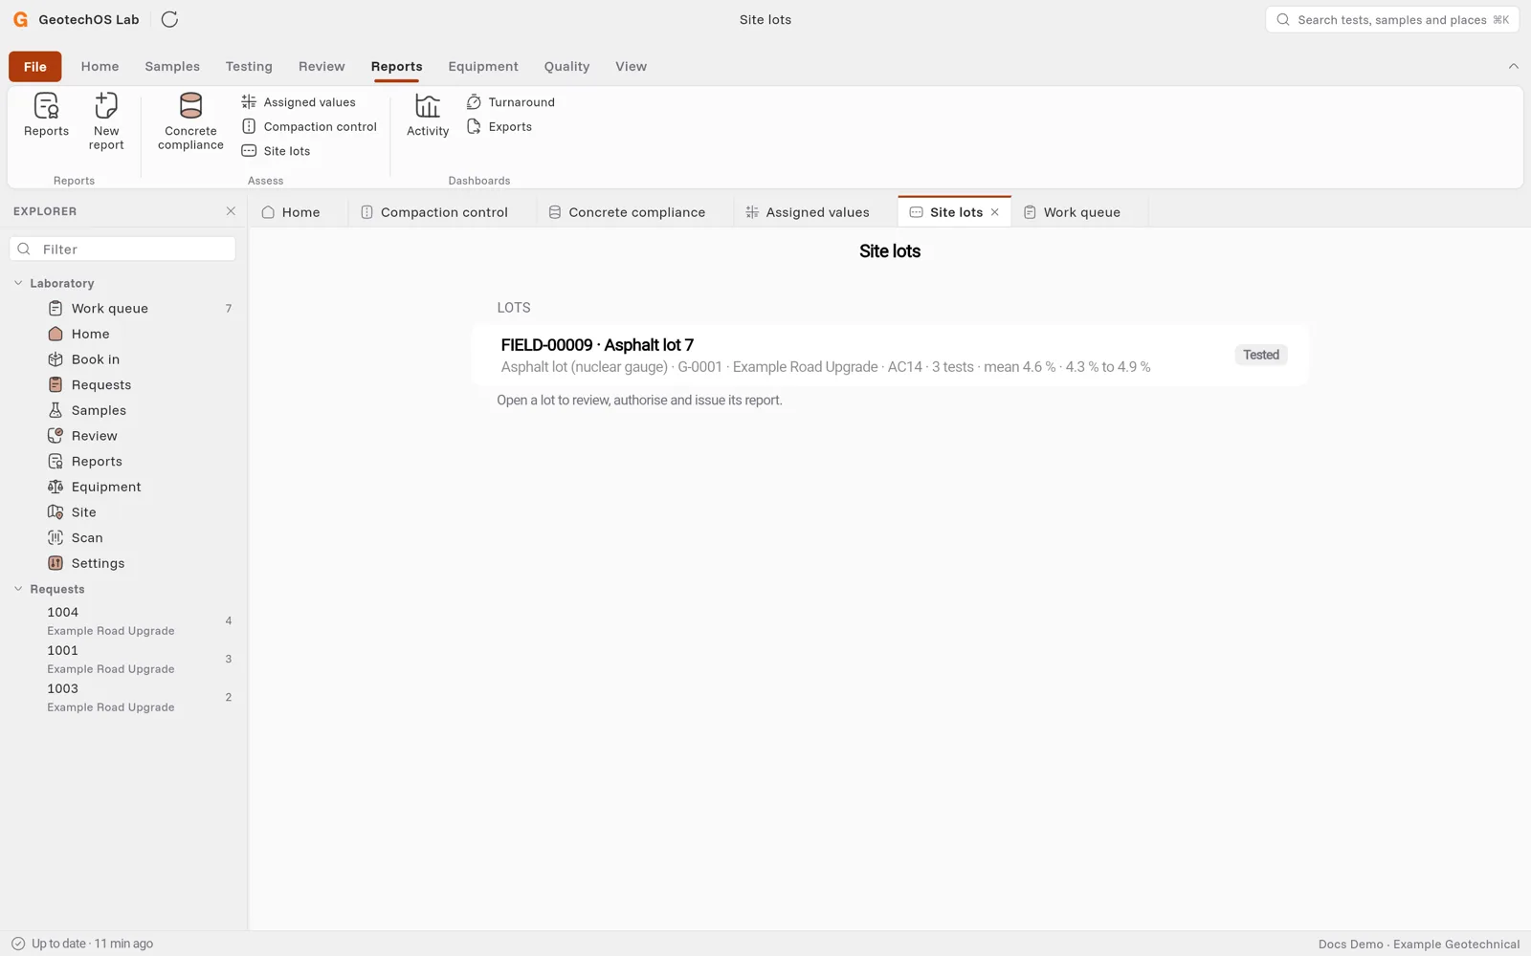Screen dimensions: 1531x956
Task: Open Concrete compliance in ribbon
Action: [x=190, y=121]
